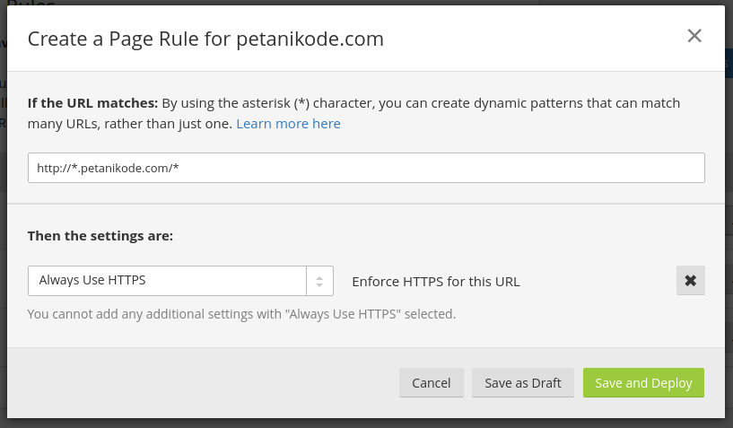Open the Learn more here link
The image size is (733, 428).
pos(288,124)
